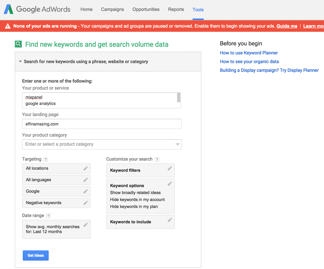Screen dimensions: 324x269
Task: Click the 'Your product category' label
Action: click(44, 135)
